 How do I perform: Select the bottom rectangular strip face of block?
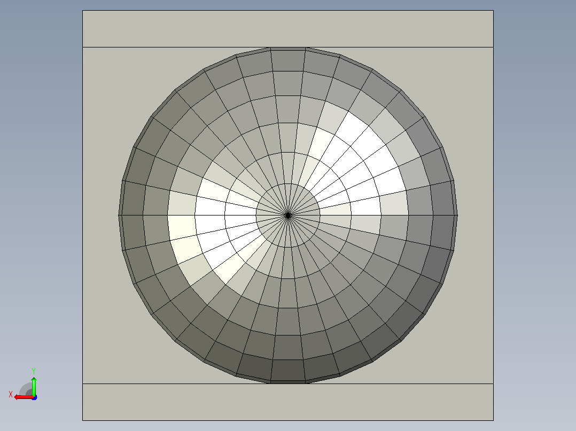(x=288, y=402)
